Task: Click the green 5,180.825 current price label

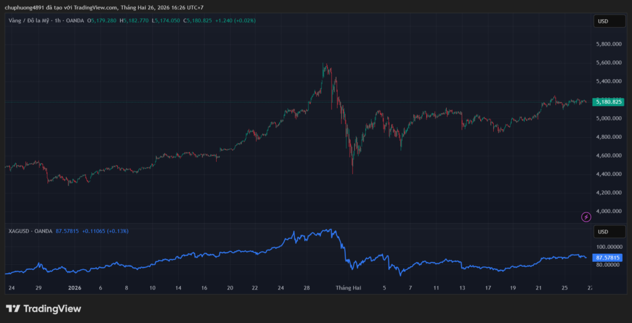Action: [609, 102]
